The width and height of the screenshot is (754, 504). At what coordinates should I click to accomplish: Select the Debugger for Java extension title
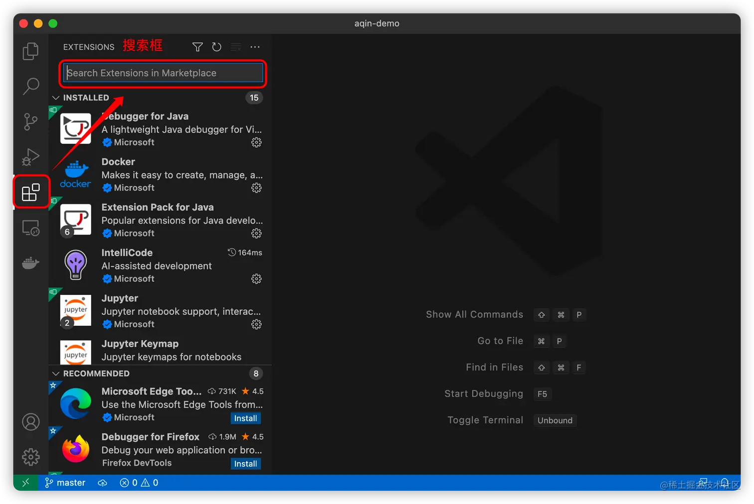coord(145,116)
